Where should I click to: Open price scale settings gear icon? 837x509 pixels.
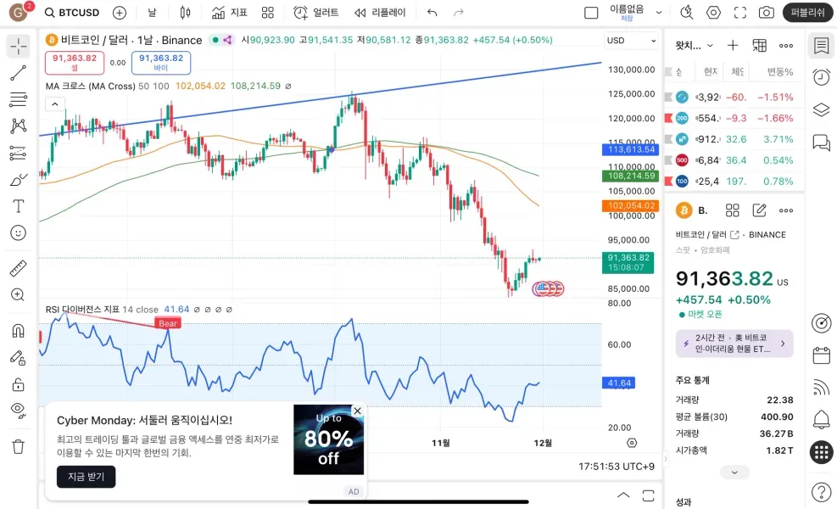point(632,443)
